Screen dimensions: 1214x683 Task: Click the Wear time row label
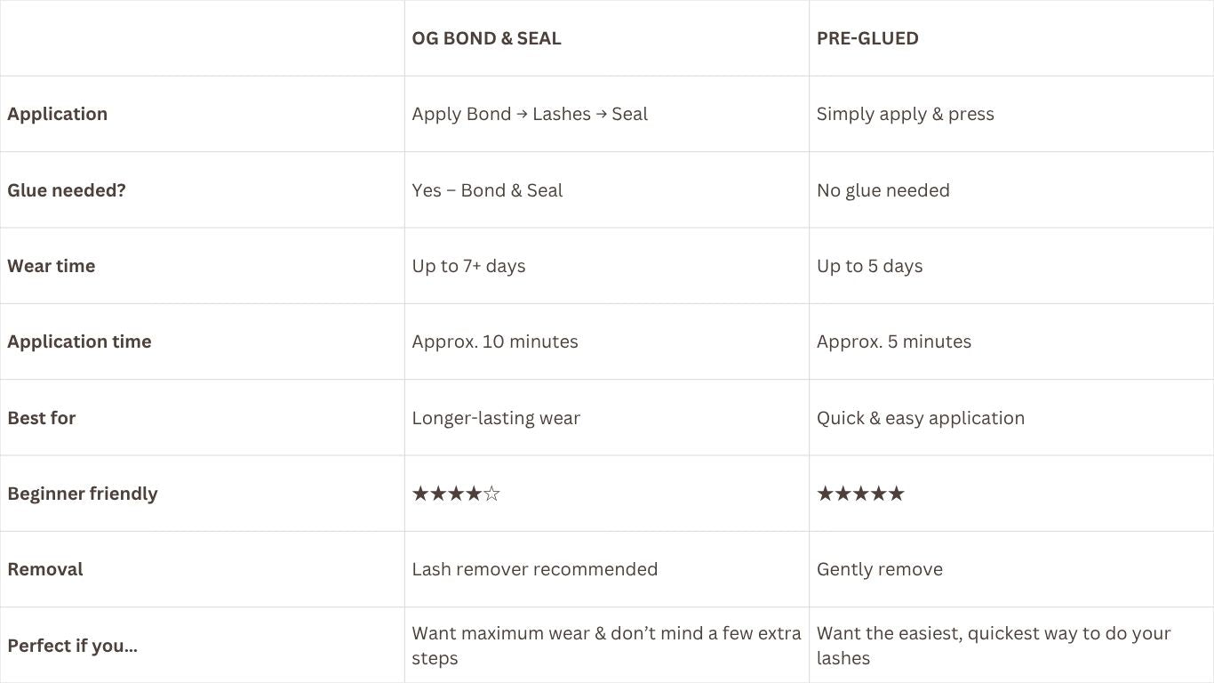tap(52, 266)
